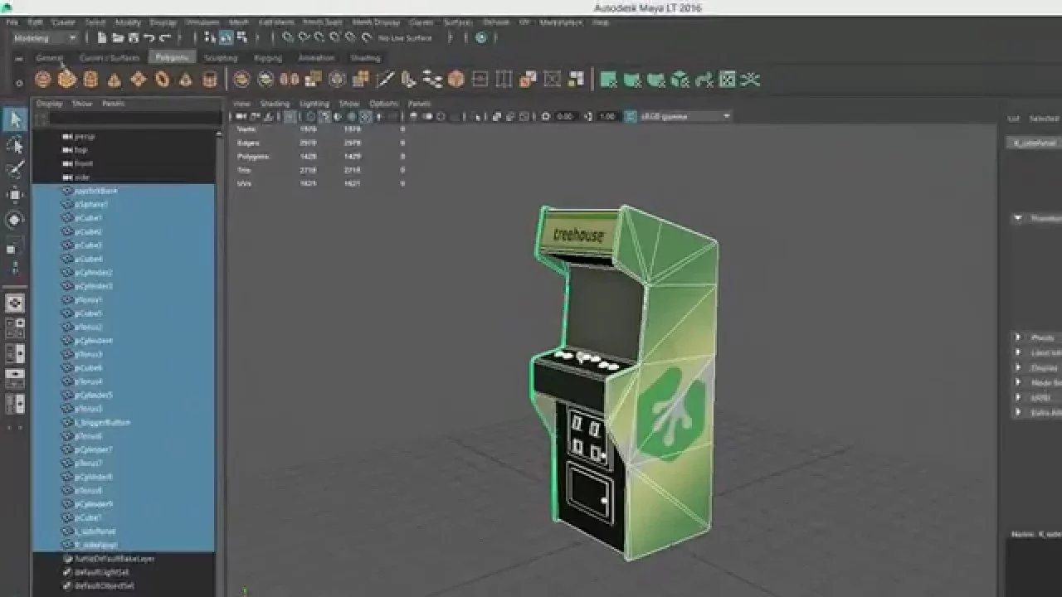This screenshot has height=597, width=1062.
Task: Click the No Live Surface field
Action: tap(406, 37)
